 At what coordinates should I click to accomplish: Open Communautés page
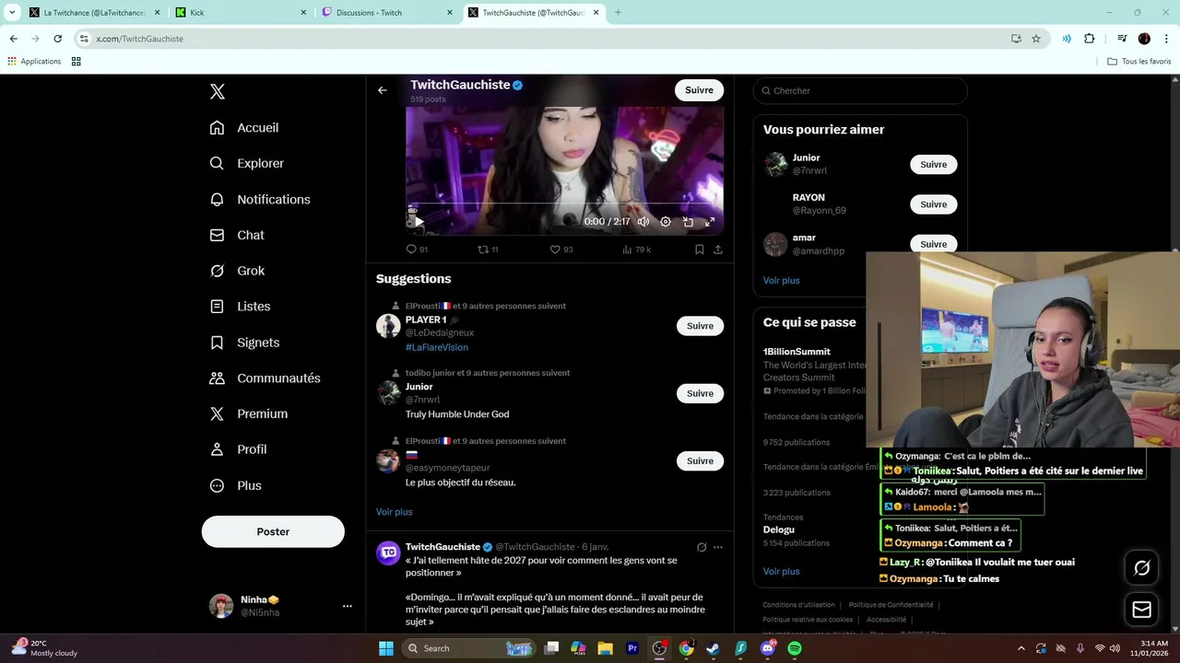tap(265, 378)
